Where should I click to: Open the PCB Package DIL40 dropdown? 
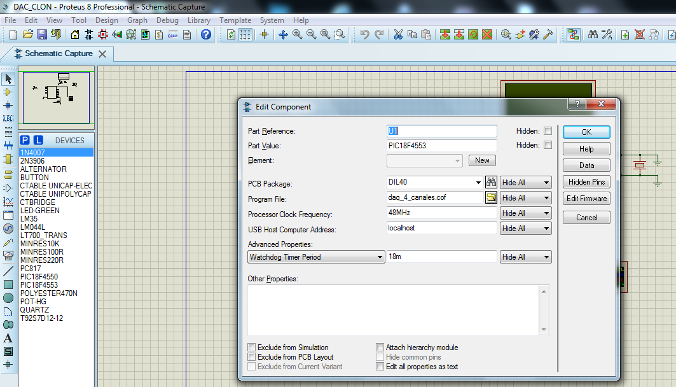[478, 183]
